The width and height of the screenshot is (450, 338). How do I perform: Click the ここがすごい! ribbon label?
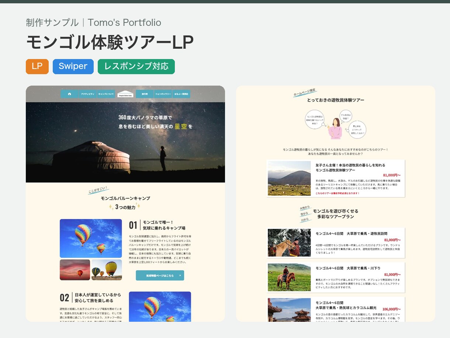pos(98,190)
